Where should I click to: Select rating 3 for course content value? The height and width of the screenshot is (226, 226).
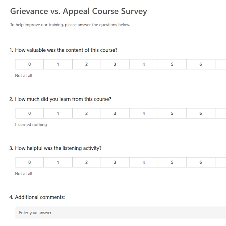[x=115, y=64]
